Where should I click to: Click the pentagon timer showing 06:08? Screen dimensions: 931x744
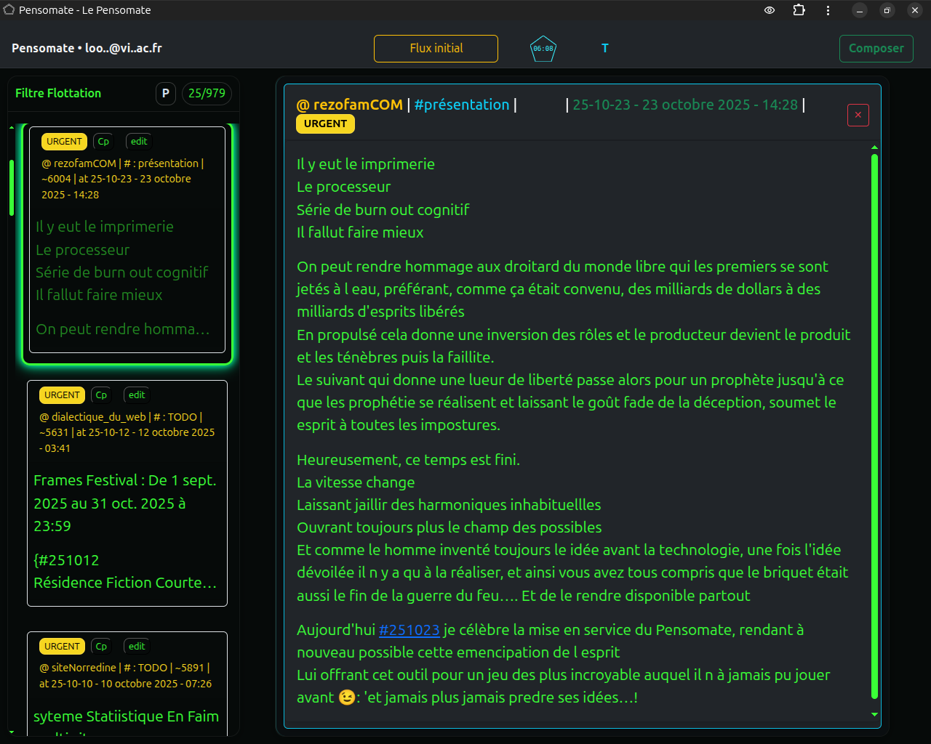tap(542, 49)
